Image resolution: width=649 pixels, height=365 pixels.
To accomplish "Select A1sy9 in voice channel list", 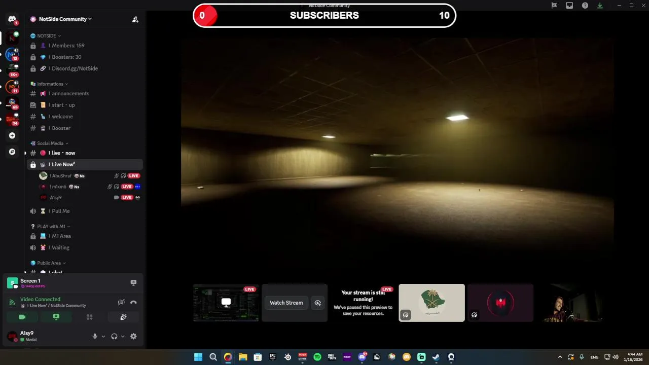I will pos(90,198).
